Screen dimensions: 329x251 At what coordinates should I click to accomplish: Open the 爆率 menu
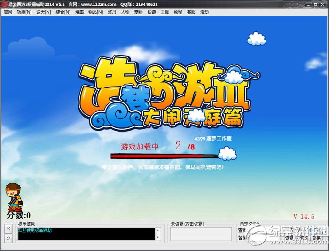pyautogui.click(x=79, y=12)
